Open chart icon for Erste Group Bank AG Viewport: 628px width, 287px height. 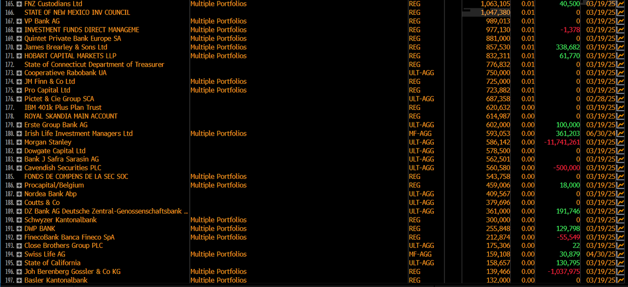point(620,125)
